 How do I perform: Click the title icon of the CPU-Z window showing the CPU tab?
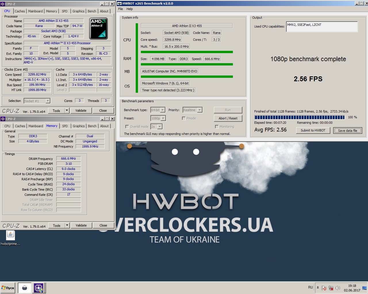(x=3, y=4)
